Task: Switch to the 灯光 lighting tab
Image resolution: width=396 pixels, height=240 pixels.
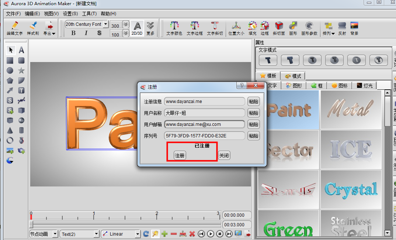Action: click(365, 86)
